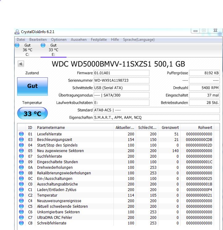
Task: Open the Sprache(Language) menu
Action: tap(139, 40)
